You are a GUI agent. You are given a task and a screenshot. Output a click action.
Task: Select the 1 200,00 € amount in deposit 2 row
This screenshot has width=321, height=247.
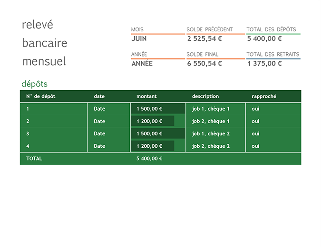click(149, 121)
